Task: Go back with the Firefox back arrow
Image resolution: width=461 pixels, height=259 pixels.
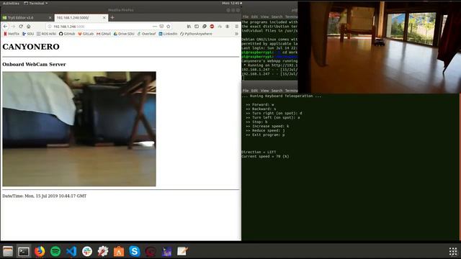Action: tap(5, 27)
